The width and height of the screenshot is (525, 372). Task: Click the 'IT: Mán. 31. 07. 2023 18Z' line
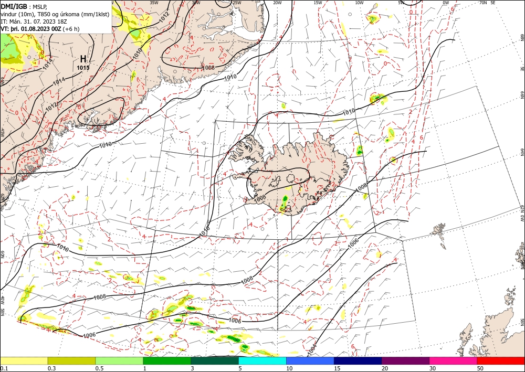(x=34, y=21)
